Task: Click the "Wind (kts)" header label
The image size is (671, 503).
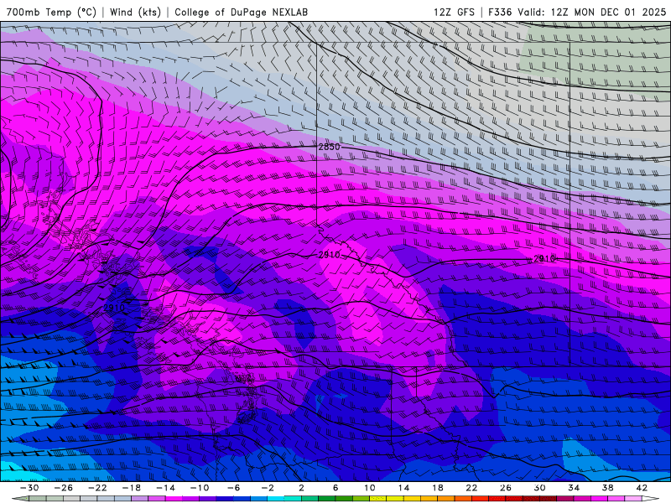Action: pyautogui.click(x=135, y=12)
